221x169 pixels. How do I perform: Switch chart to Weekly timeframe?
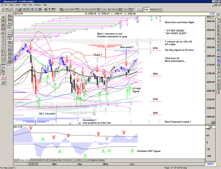152,9
